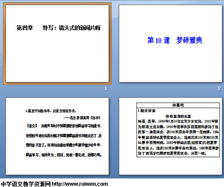Select the slide thumbnail containing 【译文】 paragraph
Screen dimensions: 224x187
pos(57,136)
